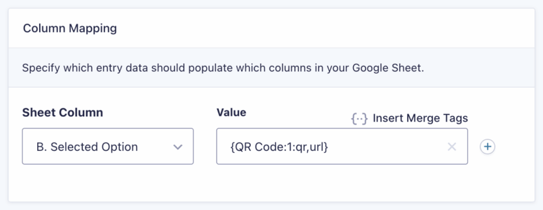The image size is (543, 210).
Task: Click the Insert Merge Tags curly-brace icon
Action: (x=359, y=119)
